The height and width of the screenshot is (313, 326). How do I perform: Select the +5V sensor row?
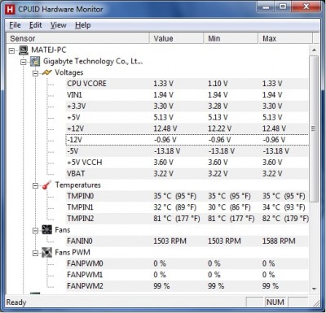click(x=187, y=118)
